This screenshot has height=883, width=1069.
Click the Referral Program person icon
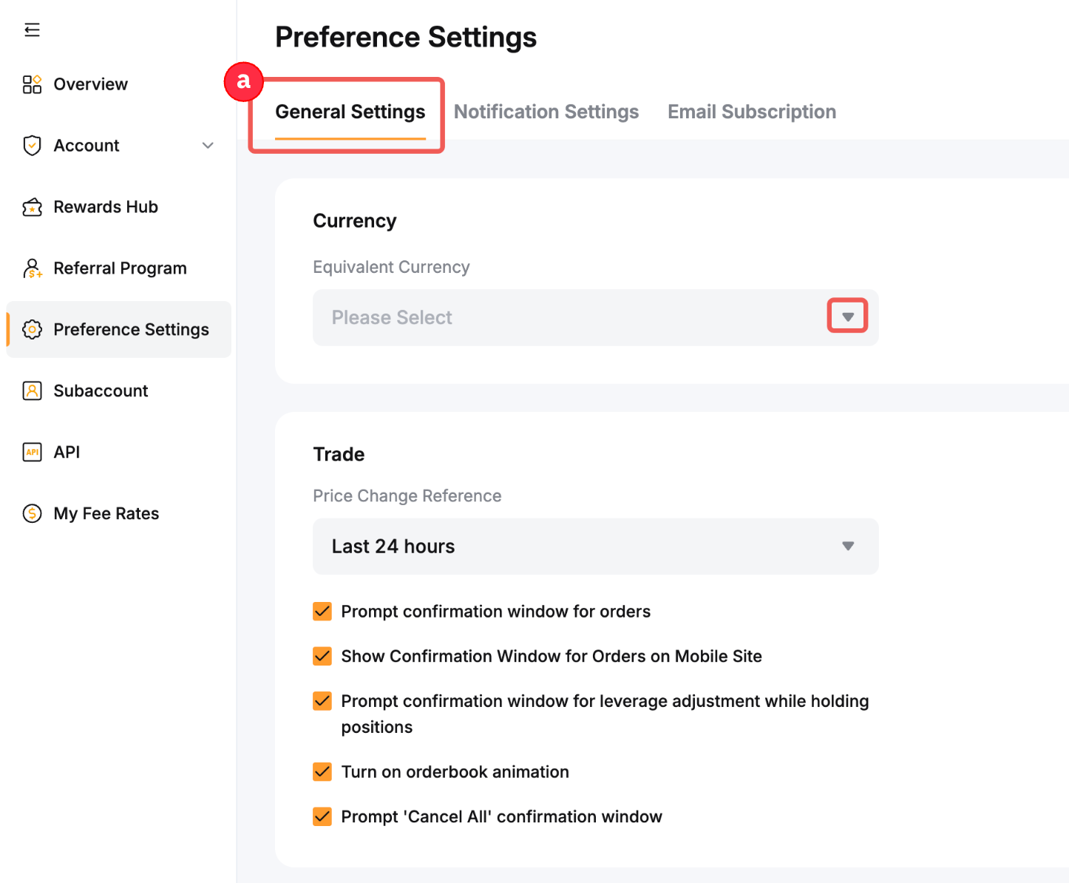(x=32, y=268)
